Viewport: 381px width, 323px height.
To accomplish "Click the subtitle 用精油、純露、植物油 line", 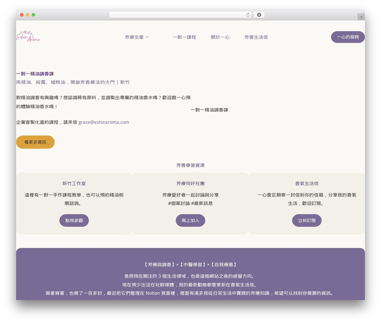I will (73, 82).
